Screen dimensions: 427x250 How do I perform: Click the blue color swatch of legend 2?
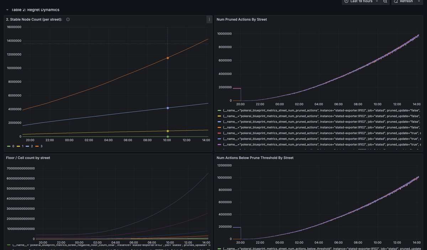(x=27, y=146)
